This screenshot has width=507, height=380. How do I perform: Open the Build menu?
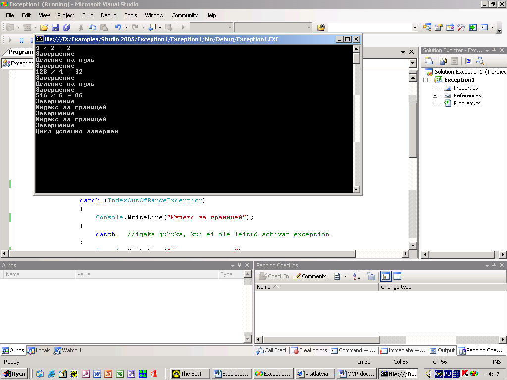[88, 15]
